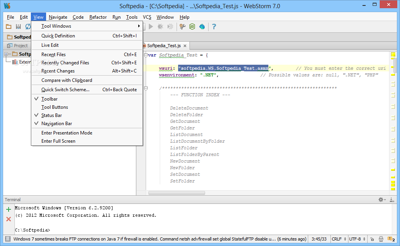The height and width of the screenshot is (246, 400).
Task: Click the FTP firewall status bar message
Action: click(160, 239)
